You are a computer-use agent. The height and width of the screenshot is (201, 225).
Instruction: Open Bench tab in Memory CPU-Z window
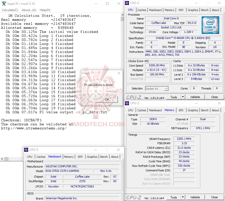coord(205,110)
